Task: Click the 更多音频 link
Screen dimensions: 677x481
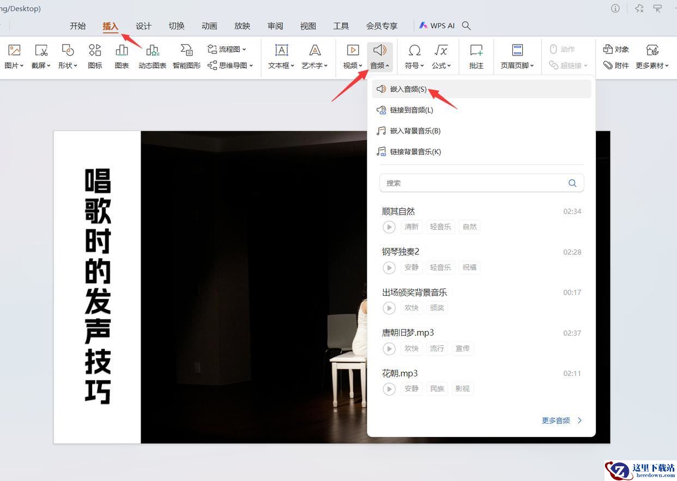Action: click(x=562, y=421)
